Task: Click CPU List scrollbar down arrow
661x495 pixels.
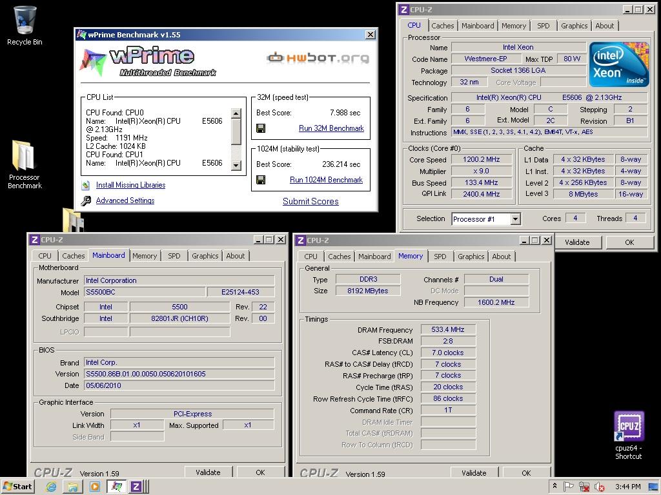Action: click(236, 166)
